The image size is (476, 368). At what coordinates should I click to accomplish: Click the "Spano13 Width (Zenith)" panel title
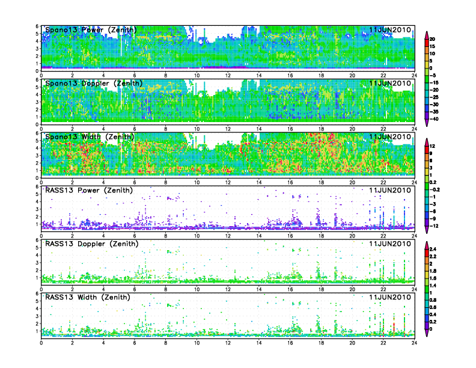click(90, 136)
